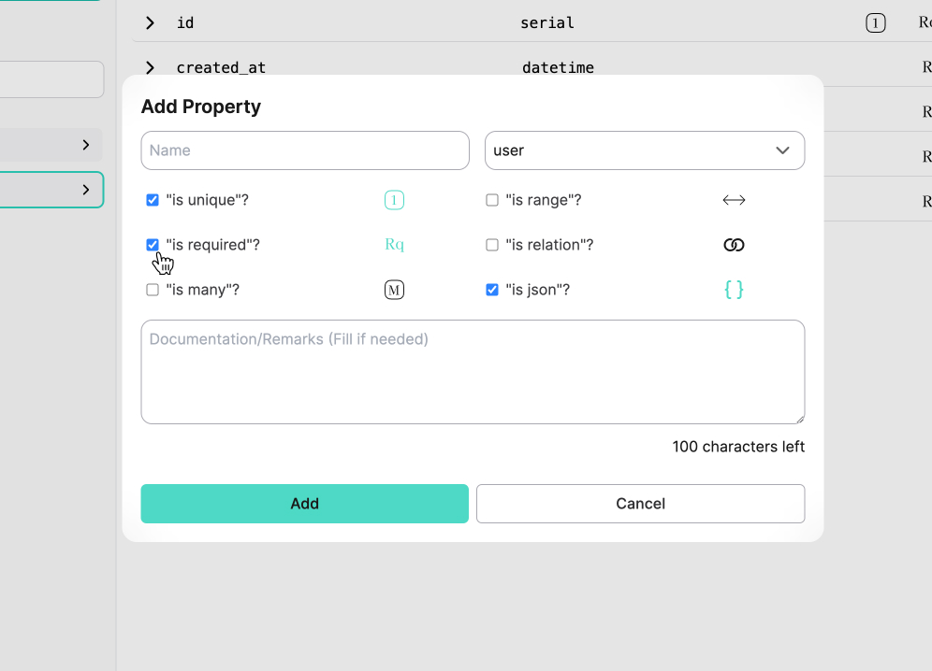Uncheck the "is required" checkbox
This screenshot has width=932, height=671.
pyautogui.click(x=153, y=245)
